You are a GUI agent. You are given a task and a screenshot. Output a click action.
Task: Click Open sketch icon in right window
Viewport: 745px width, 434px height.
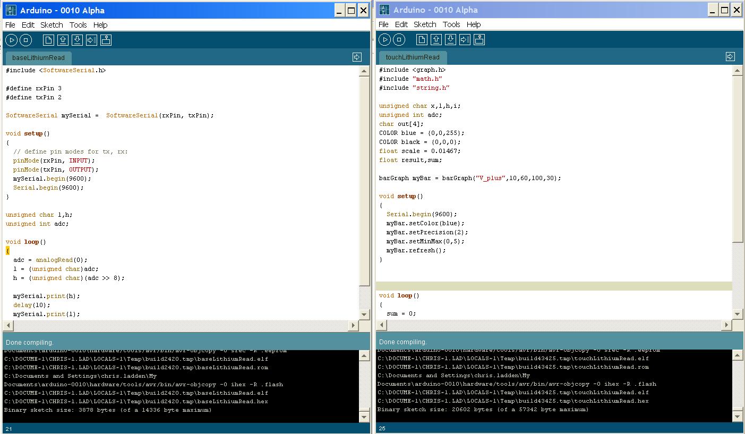coord(436,39)
